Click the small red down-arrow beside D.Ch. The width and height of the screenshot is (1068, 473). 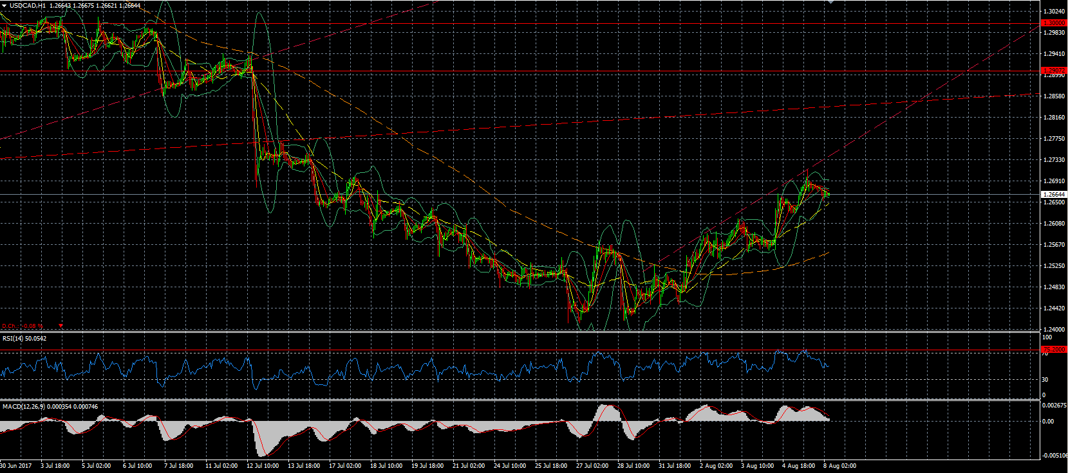61,326
